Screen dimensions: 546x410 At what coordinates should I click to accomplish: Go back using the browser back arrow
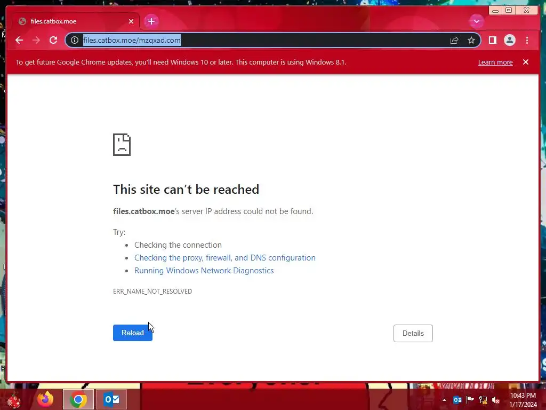pyautogui.click(x=19, y=40)
